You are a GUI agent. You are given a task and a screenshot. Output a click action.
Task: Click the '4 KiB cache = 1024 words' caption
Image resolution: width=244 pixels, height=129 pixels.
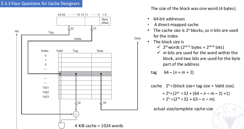[99, 126]
